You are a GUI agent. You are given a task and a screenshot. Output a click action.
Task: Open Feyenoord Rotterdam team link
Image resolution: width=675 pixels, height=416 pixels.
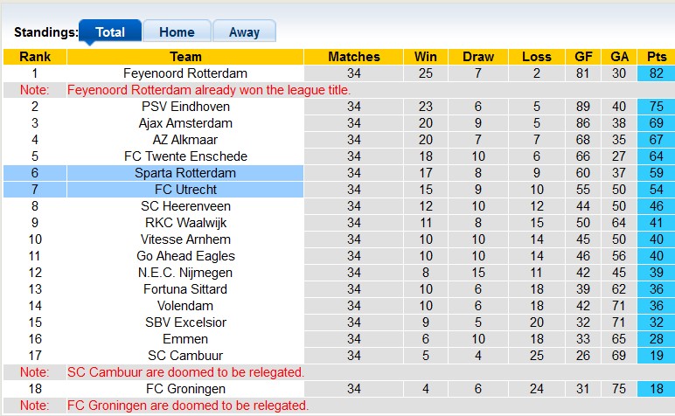point(185,73)
